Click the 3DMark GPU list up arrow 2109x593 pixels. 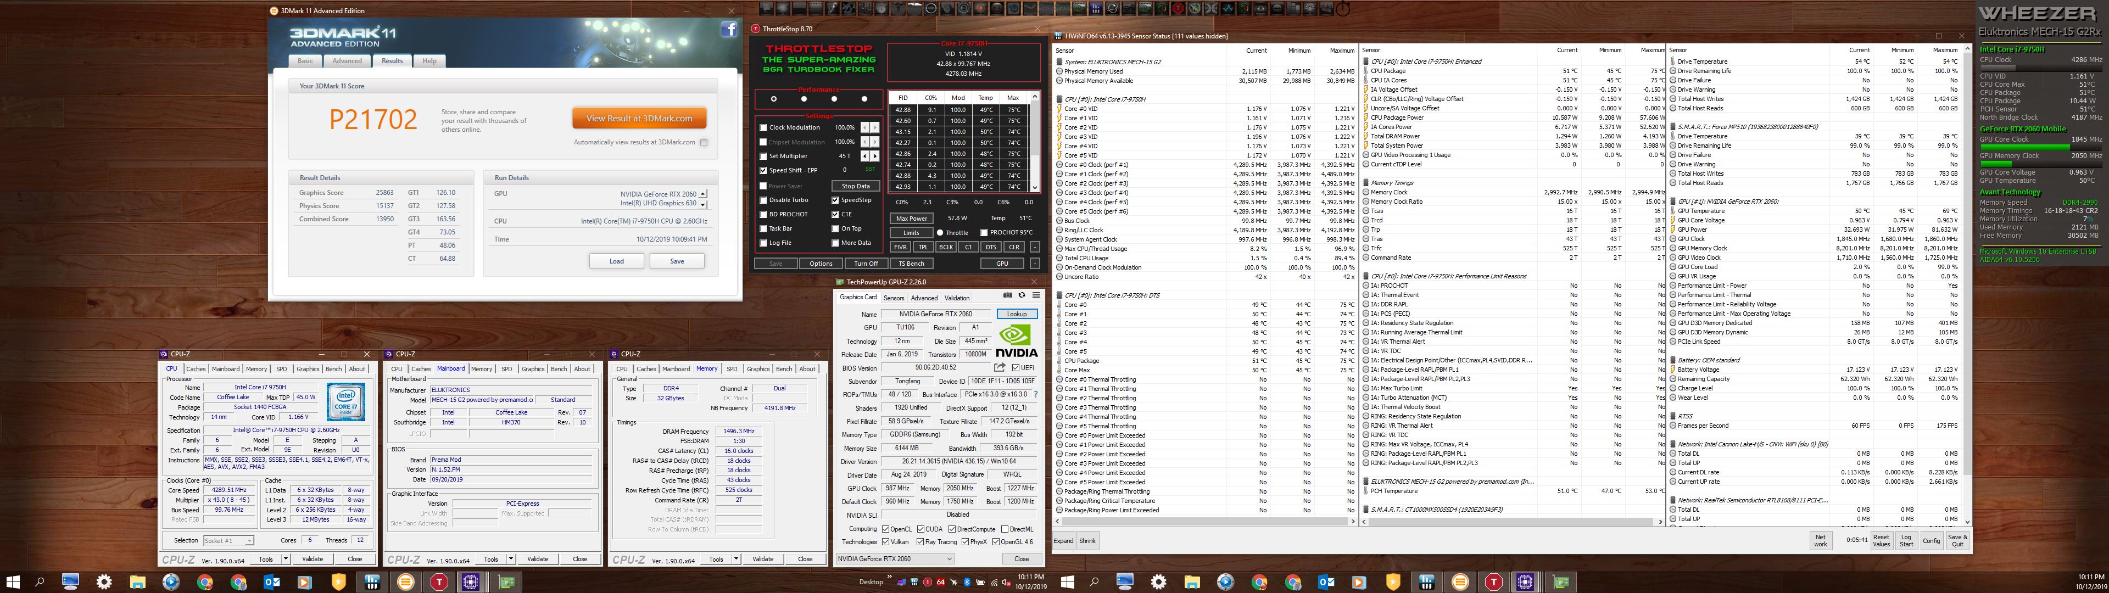pos(703,194)
